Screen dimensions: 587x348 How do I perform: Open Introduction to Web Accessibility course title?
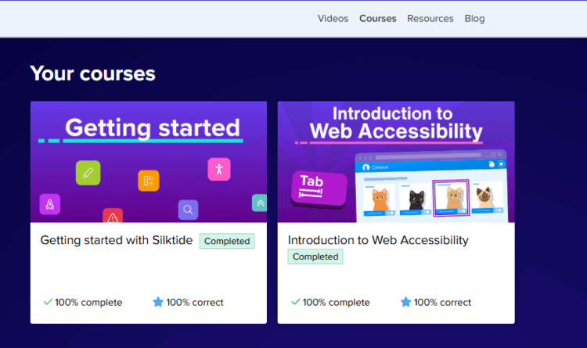(x=378, y=240)
